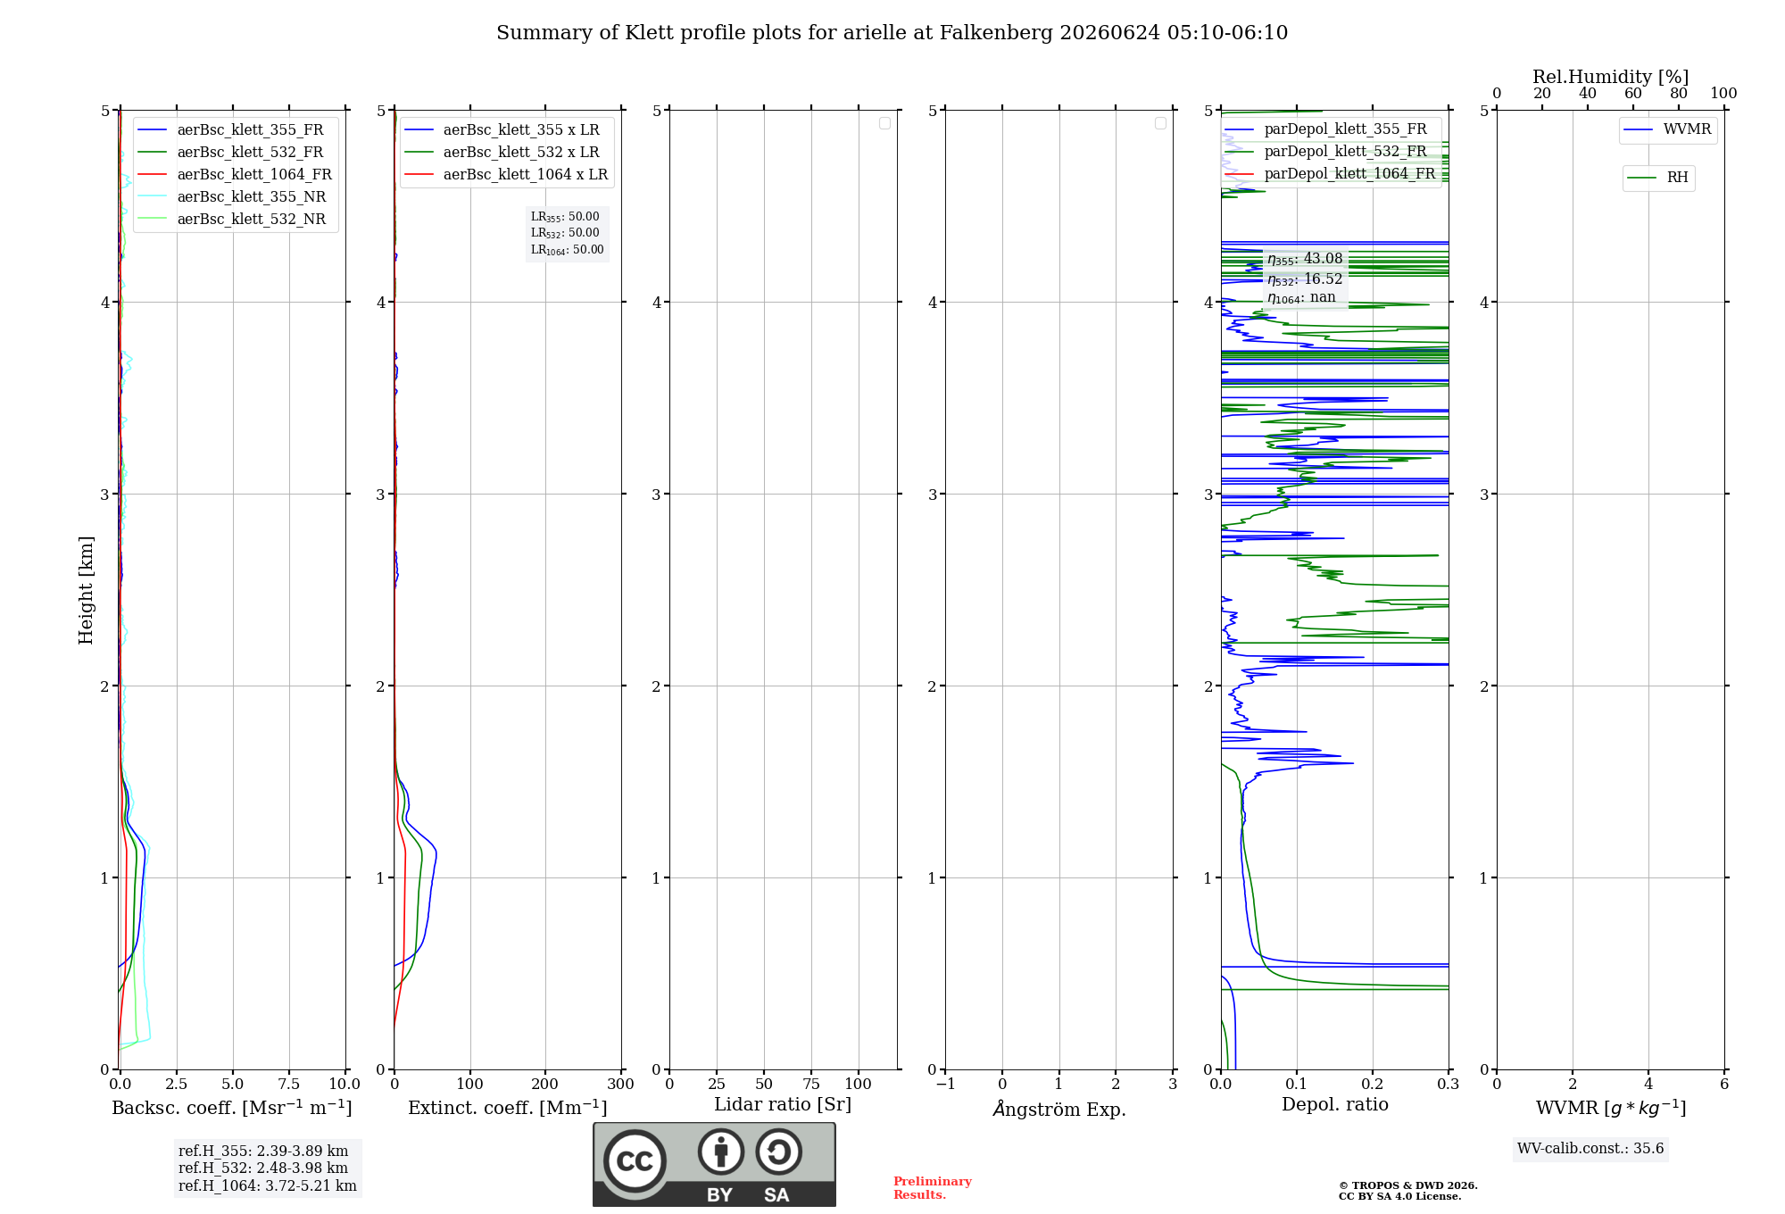This screenshot has height=1214, width=1785.
Task: Click the Rel.Humidity [%] axis title
Action: 1611,77
